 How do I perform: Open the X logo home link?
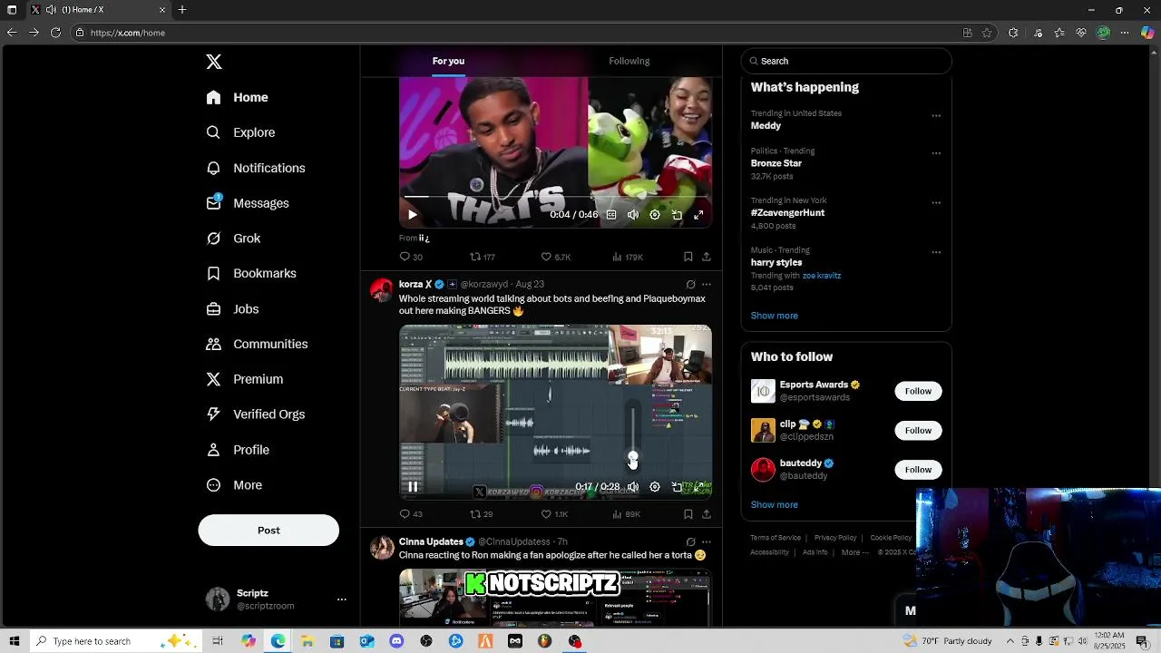click(x=214, y=62)
